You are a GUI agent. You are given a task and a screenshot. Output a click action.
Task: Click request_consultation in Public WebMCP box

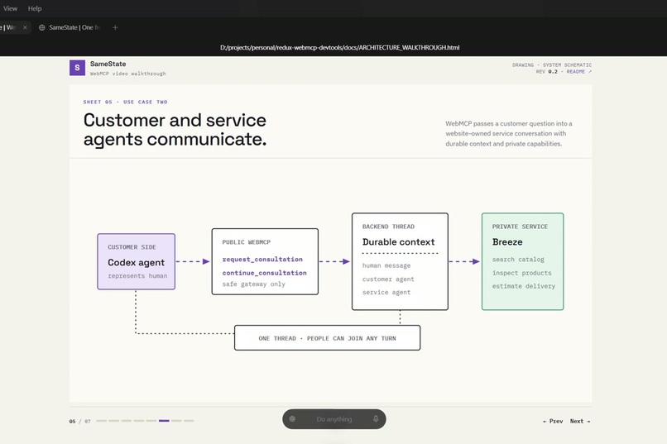(262, 259)
